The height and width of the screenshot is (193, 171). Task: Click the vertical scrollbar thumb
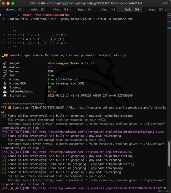click(169, 154)
